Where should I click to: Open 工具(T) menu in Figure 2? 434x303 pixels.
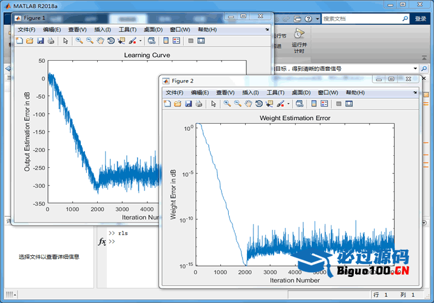(x=276, y=93)
